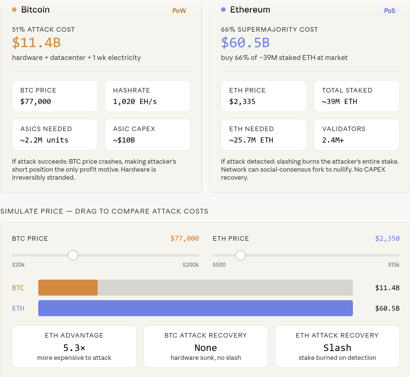Screen dimensions: 410x377
Task: Select the ASIC CAPEX ~$10B card
Action: tap(148, 135)
